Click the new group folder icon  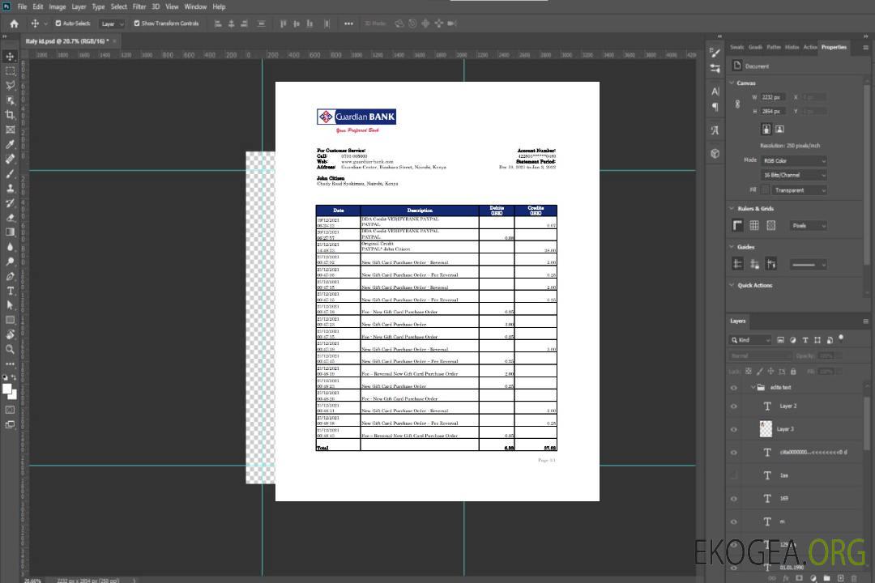click(826, 578)
